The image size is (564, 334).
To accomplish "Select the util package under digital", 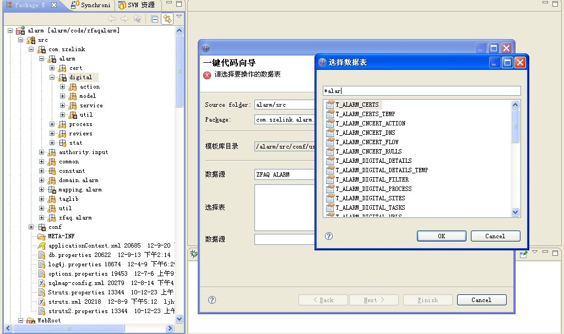I will pos(86,114).
